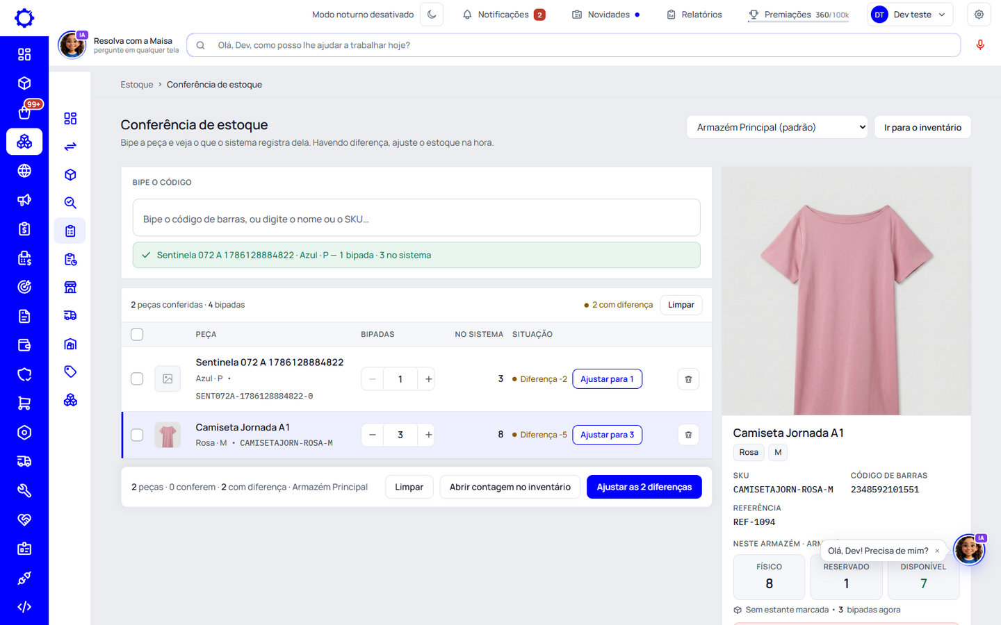Open delivery truck icon in secondary sidebar
Viewport: 1001px width, 625px height.
(70, 315)
